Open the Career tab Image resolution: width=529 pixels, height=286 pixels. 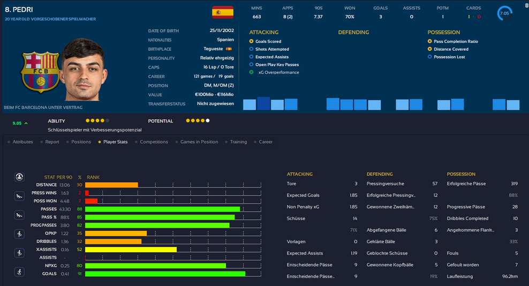pos(266,142)
